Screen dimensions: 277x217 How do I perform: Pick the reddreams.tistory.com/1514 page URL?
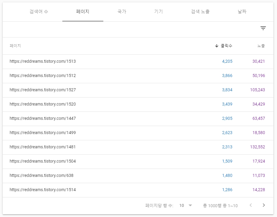point(42,190)
